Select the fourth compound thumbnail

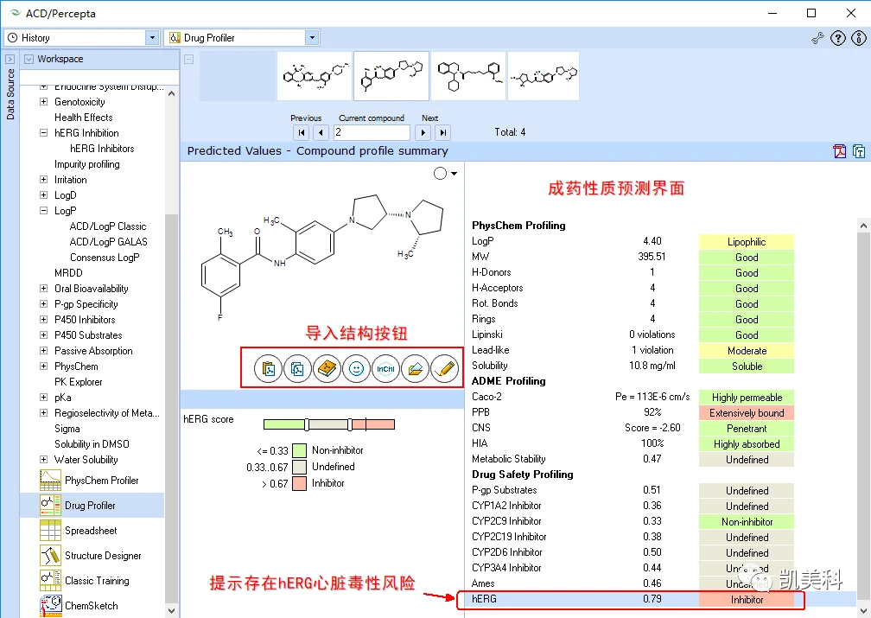(x=544, y=76)
